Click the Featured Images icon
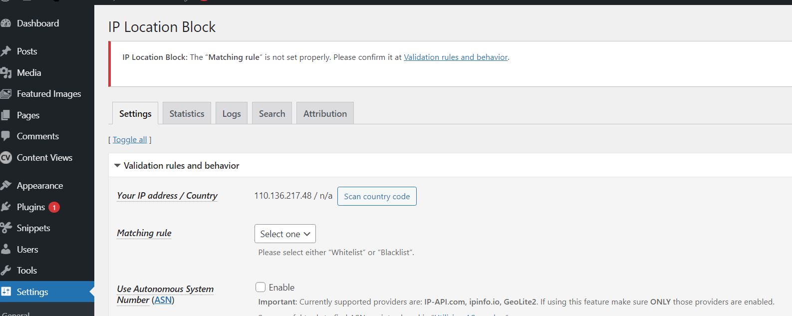This screenshot has width=792, height=316. coord(5,94)
